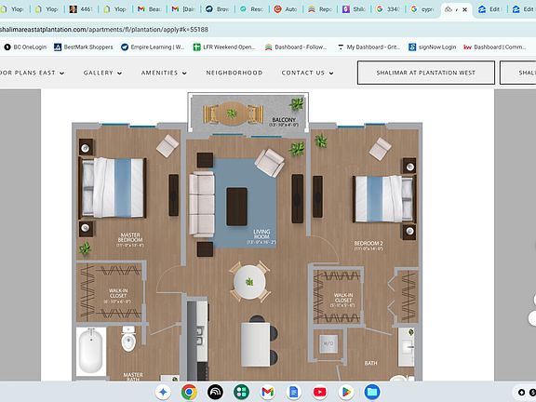Switch to the Shilo tab
Image resolution: width=536 pixels, height=402 pixels.
tap(355, 9)
